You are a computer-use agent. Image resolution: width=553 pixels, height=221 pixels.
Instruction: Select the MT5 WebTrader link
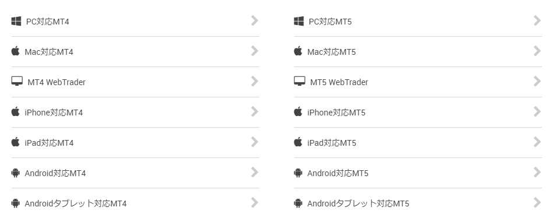pyautogui.click(x=339, y=82)
